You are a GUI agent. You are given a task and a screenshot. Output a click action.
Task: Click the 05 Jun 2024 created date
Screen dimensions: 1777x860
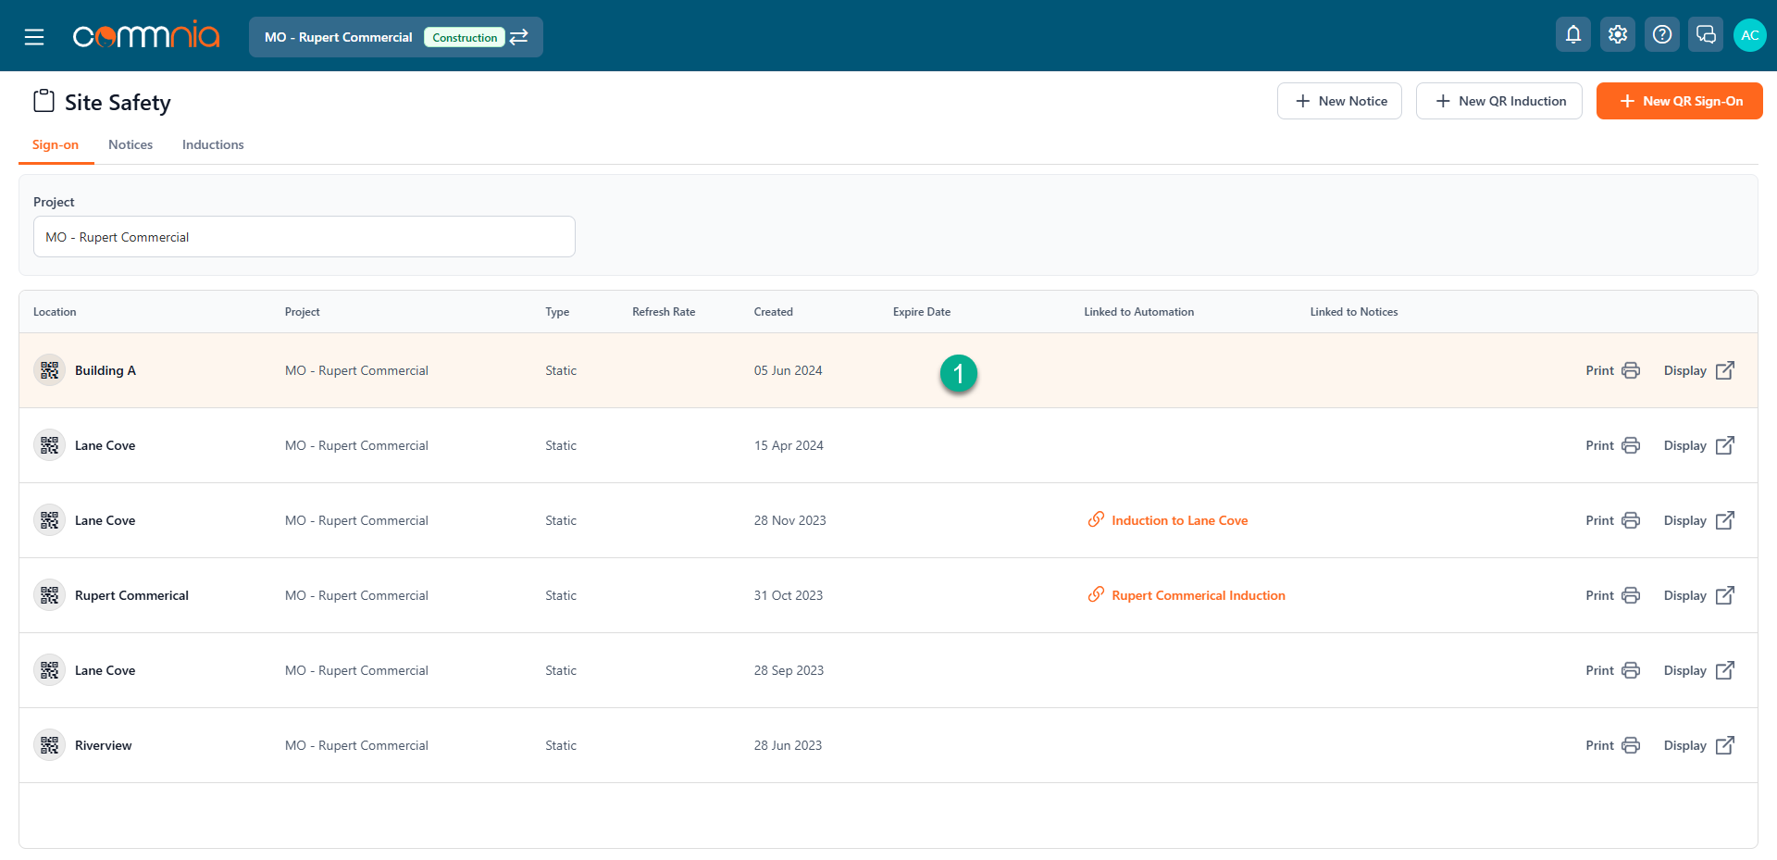coord(789,370)
